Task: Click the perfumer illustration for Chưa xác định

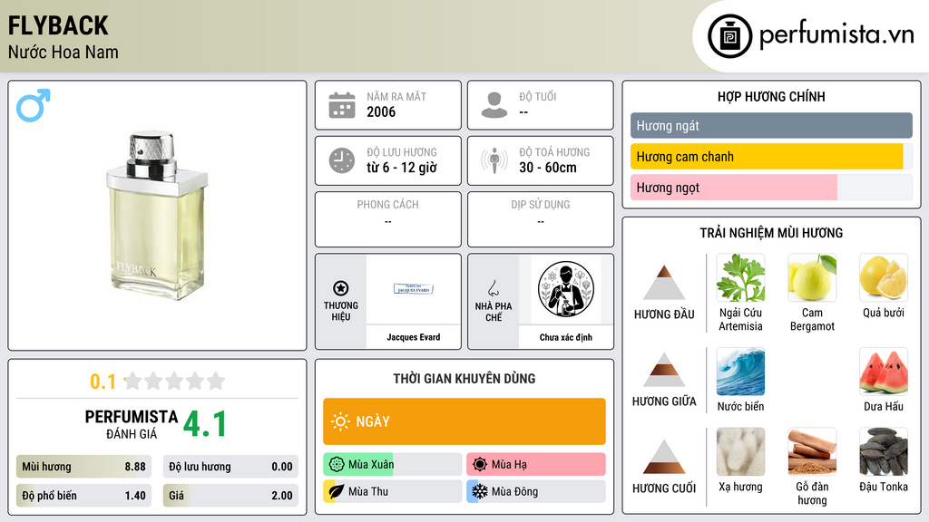Action: click(x=566, y=289)
